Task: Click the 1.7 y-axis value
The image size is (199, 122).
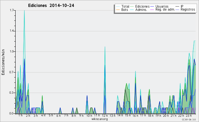Action: [x=12, y=10]
